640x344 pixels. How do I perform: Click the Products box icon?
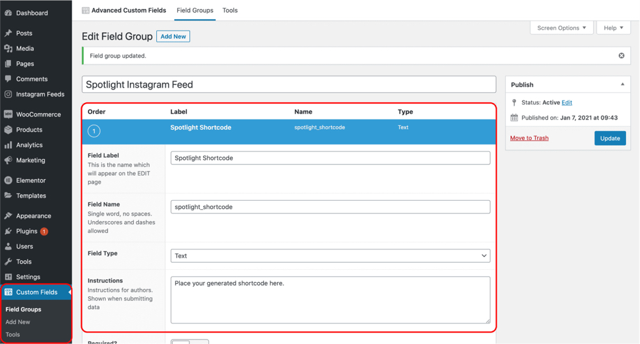(x=8, y=130)
